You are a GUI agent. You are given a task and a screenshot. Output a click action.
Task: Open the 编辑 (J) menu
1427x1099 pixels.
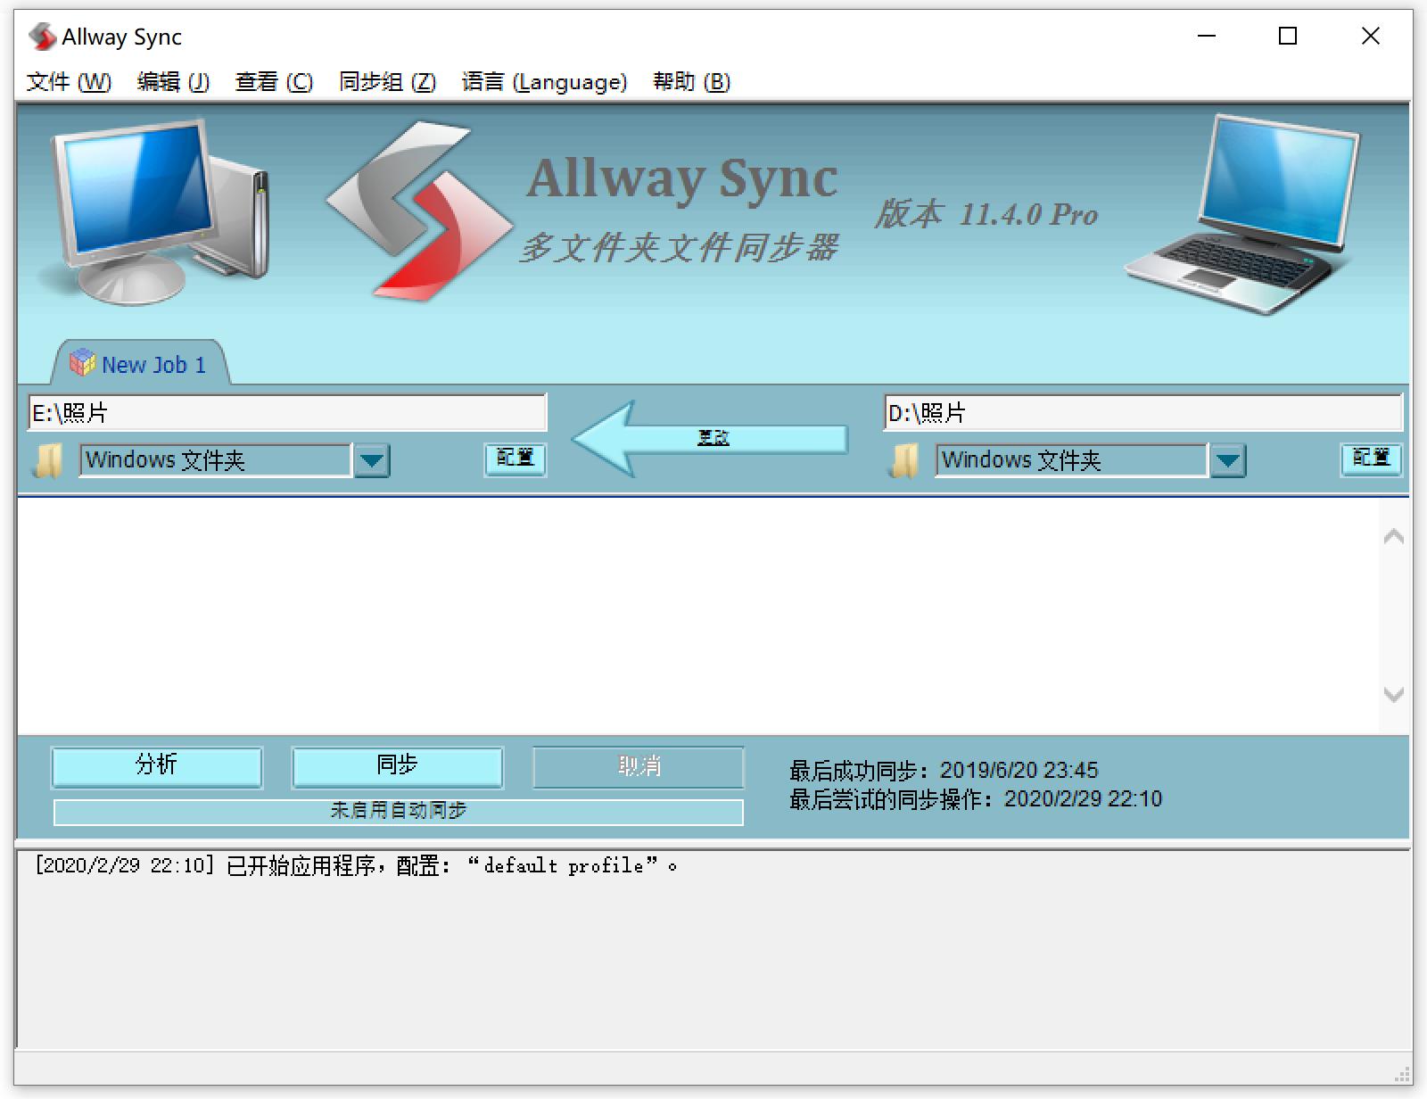173,82
